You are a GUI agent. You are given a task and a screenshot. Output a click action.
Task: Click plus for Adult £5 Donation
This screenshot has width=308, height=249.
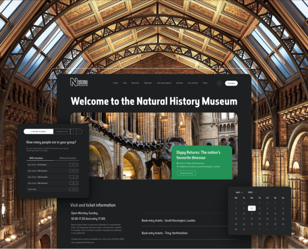click(77, 165)
